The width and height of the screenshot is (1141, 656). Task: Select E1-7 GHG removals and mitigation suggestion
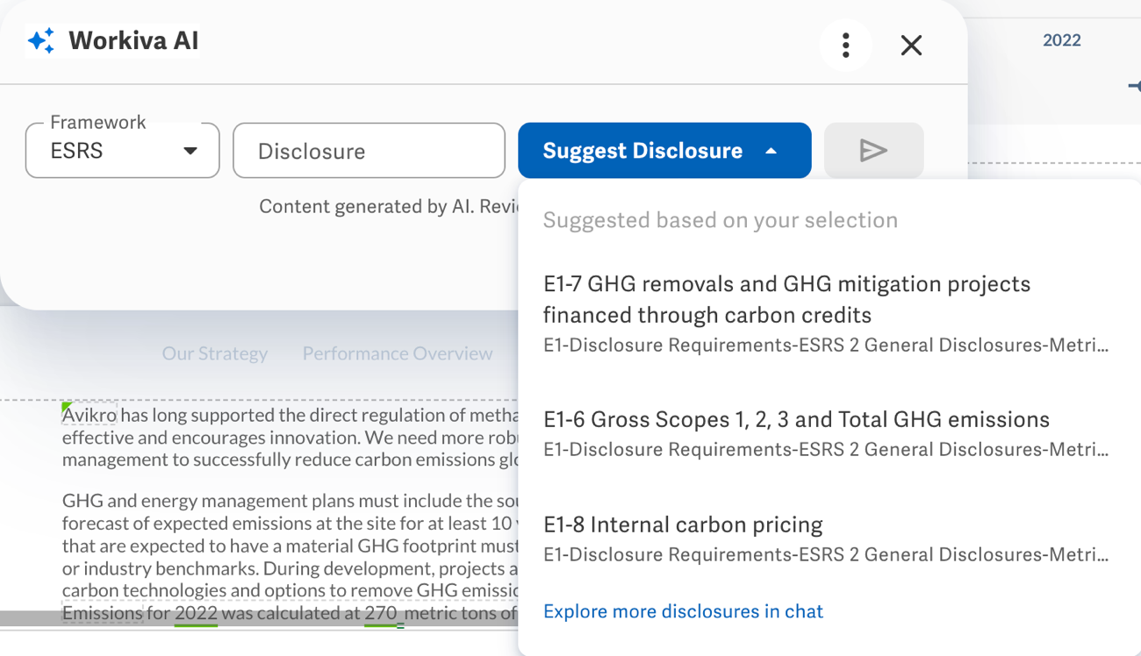click(825, 313)
